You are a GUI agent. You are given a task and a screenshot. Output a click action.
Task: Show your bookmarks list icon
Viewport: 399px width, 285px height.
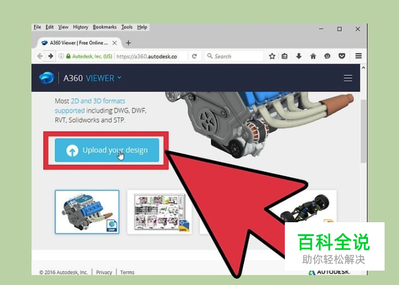284,56
